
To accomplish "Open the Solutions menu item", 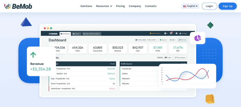I will point(86,6).
